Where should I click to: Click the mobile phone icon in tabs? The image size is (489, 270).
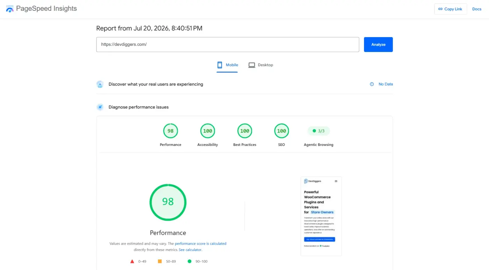220,65
